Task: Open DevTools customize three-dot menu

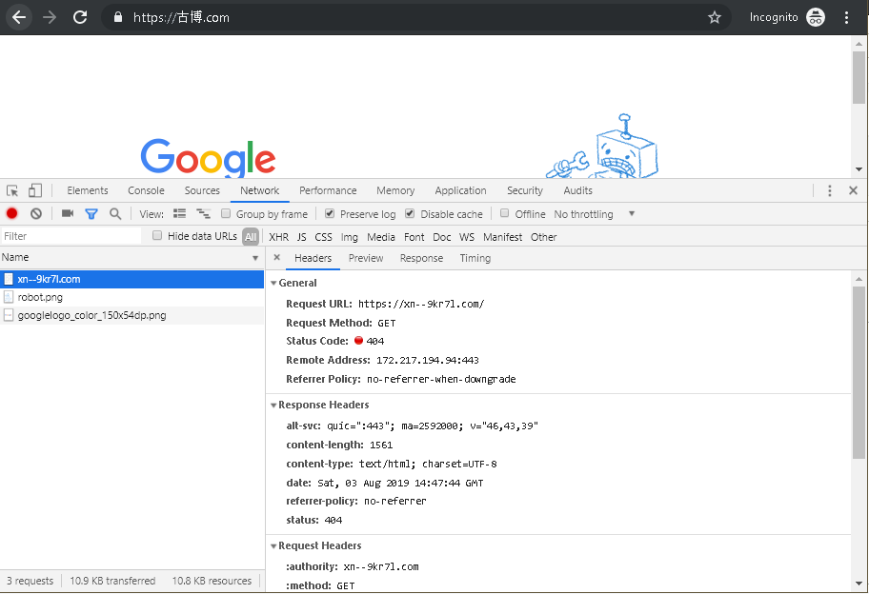Action: click(829, 190)
